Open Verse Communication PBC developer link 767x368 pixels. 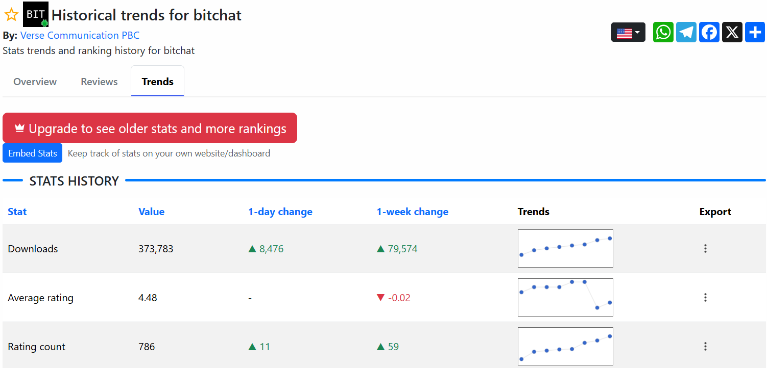coord(80,35)
